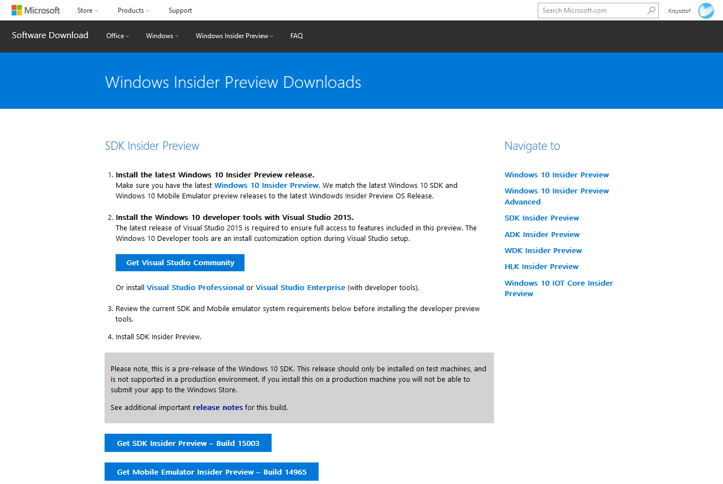Expand the Store dropdown menu
Viewport: 723px width, 484px height.
[x=87, y=10]
